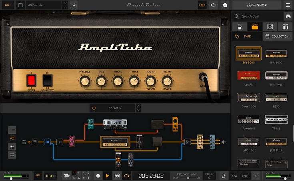
Task: Click the looper icon in top bar
Action: [x=213, y=5]
